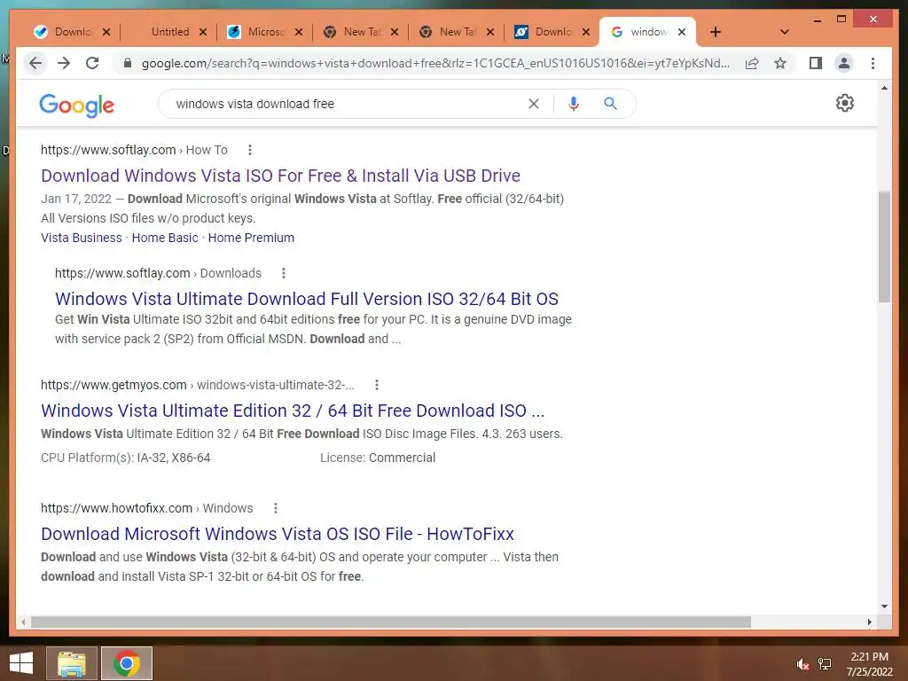Open Chrome side panel

click(x=816, y=63)
